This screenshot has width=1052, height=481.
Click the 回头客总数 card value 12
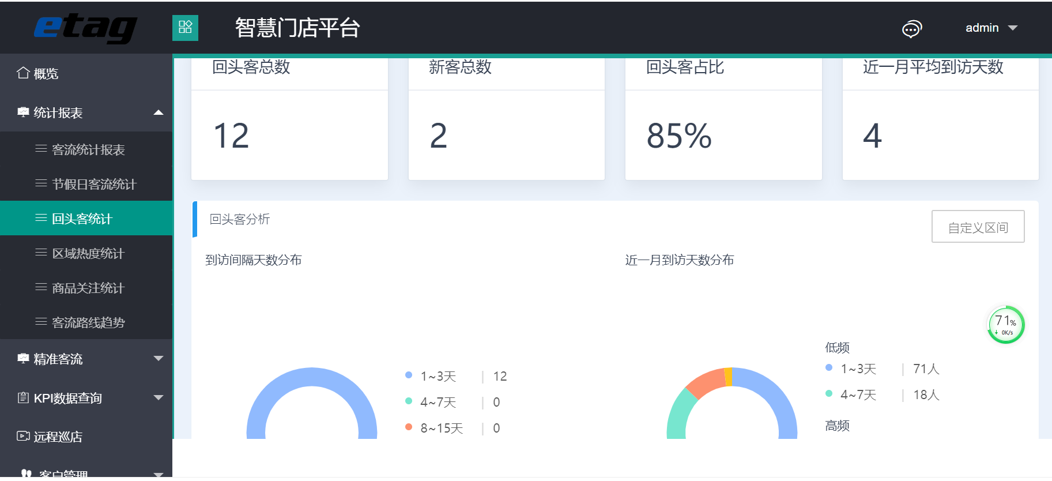231,136
